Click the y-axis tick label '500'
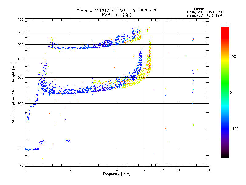 click(x=21, y=45)
